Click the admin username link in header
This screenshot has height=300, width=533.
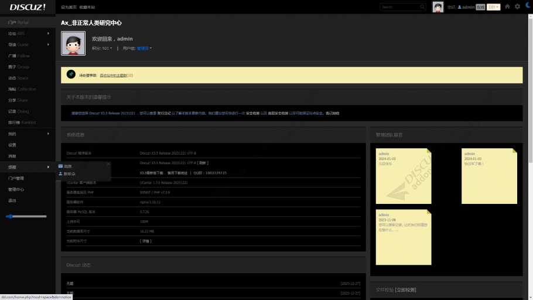pyautogui.click(x=468, y=7)
